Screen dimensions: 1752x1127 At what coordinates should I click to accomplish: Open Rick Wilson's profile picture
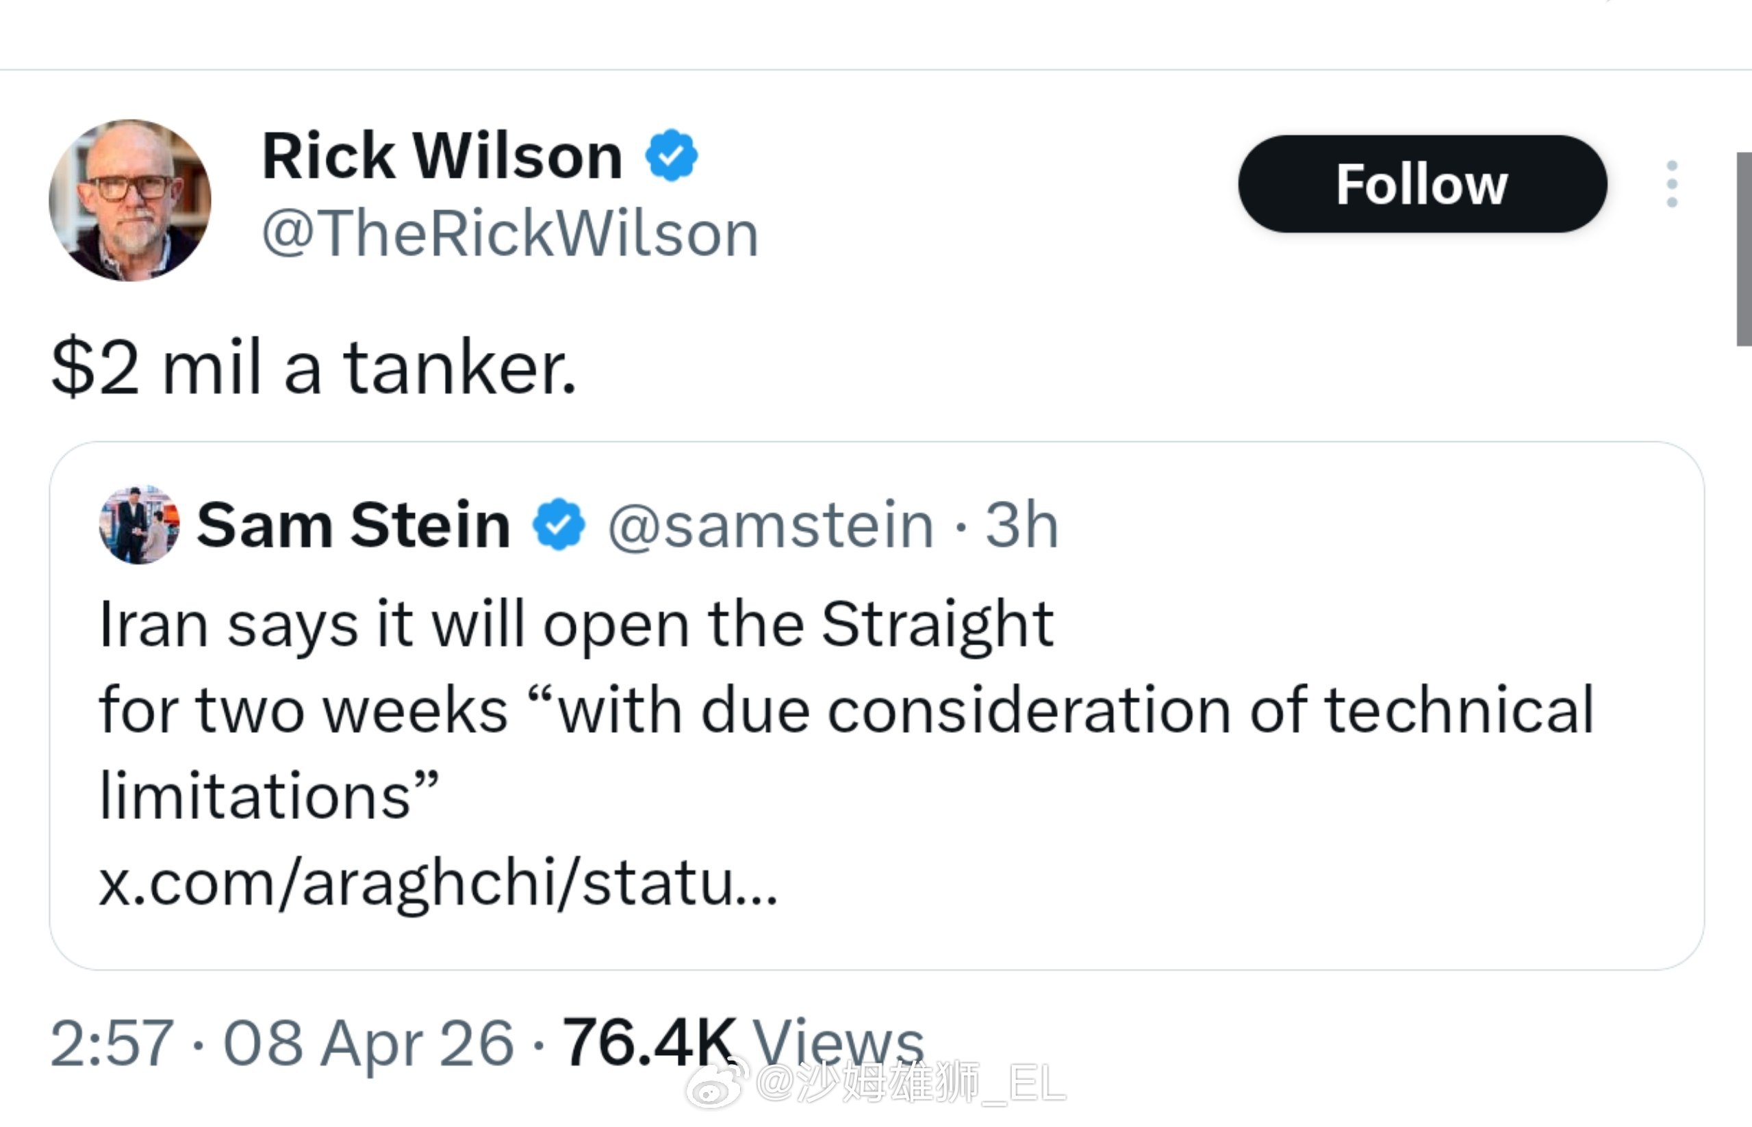click(130, 200)
